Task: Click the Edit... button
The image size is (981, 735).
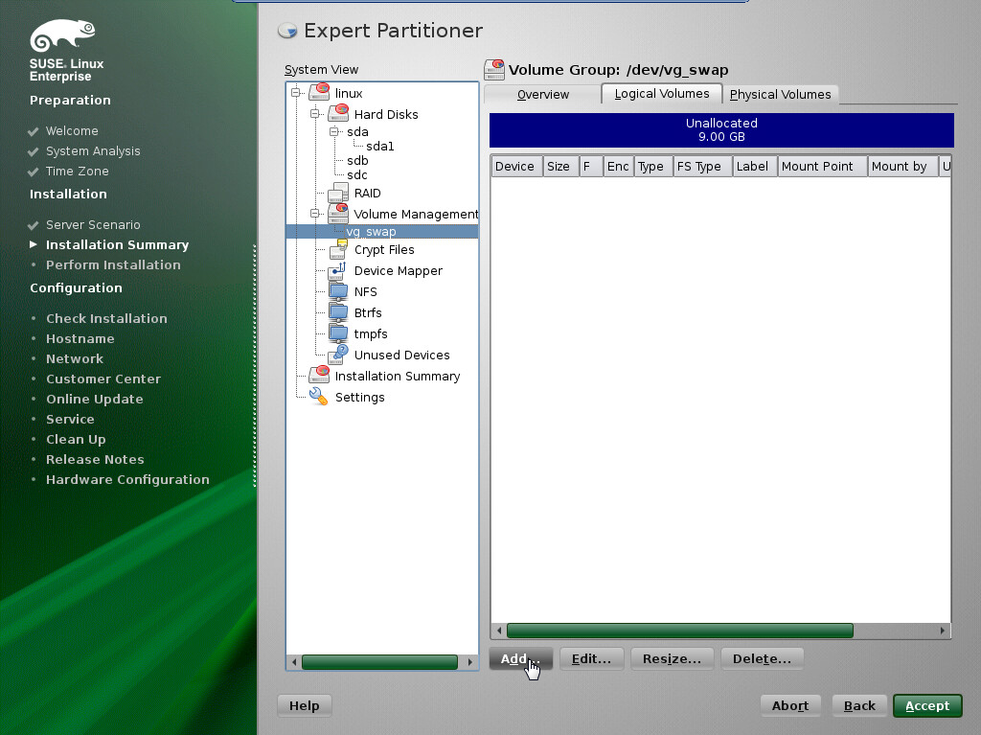Action: (591, 658)
